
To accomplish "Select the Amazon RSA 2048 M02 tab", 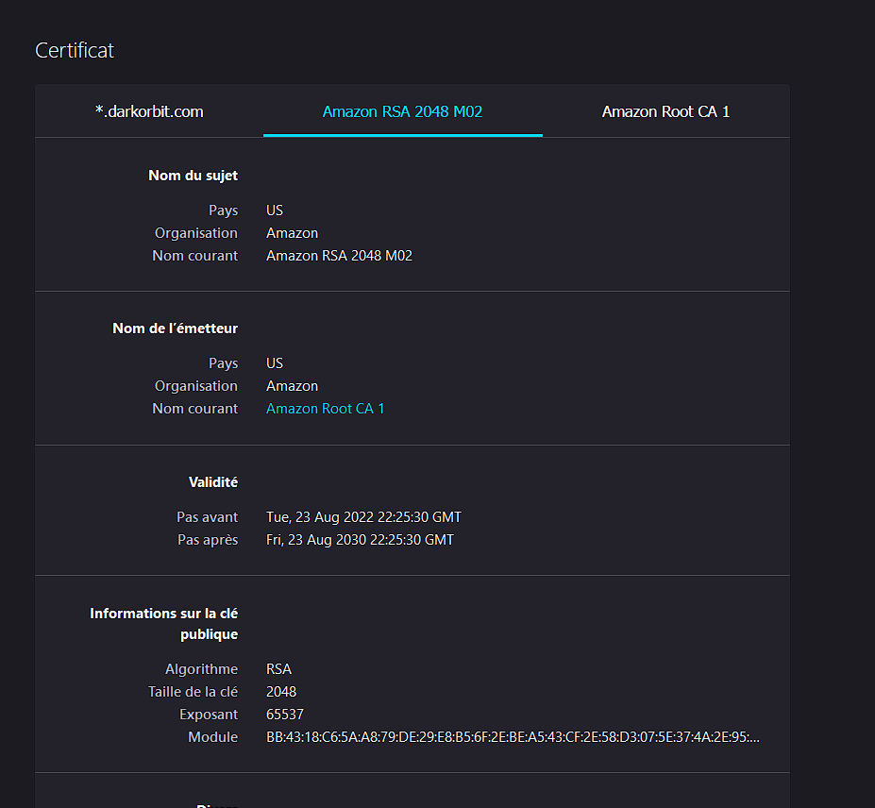I will [402, 111].
